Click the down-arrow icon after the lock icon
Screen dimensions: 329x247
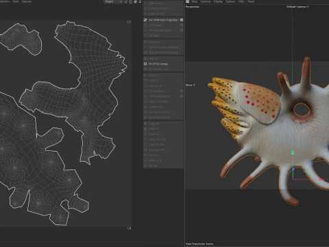140,1
